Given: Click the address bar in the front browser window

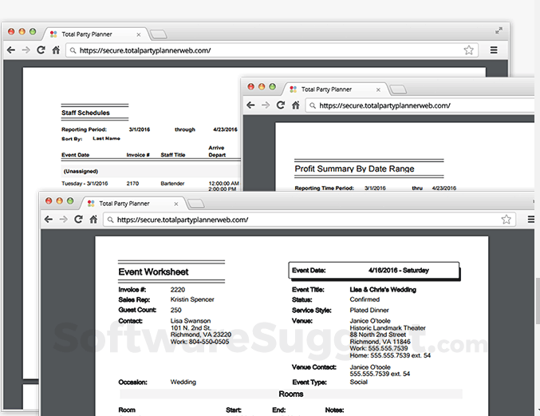Looking at the screenshot, I should tap(303, 220).
